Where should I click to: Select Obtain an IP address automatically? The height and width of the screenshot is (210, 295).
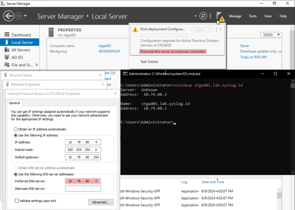[16, 129]
